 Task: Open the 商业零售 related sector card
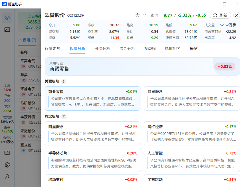point(93,98)
